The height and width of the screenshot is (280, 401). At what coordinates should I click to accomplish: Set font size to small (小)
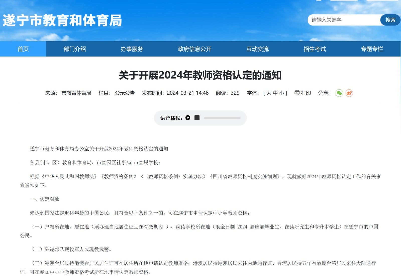point(282,93)
